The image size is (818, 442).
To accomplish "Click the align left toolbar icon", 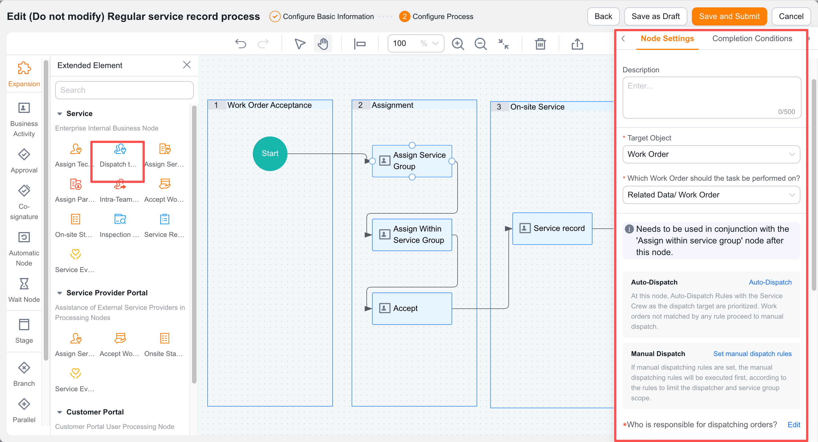I will (x=360, y=44).
